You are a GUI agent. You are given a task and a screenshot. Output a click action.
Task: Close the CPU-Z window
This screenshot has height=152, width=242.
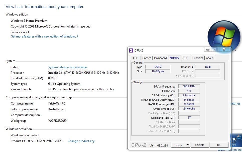click(224, 49)
